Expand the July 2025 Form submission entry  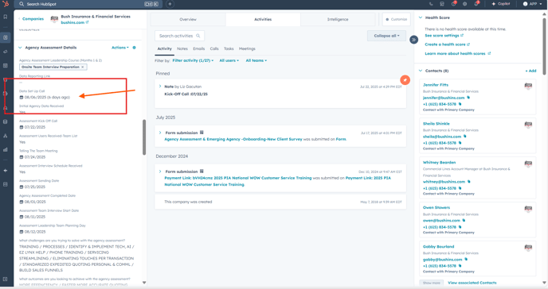[160, 133]
